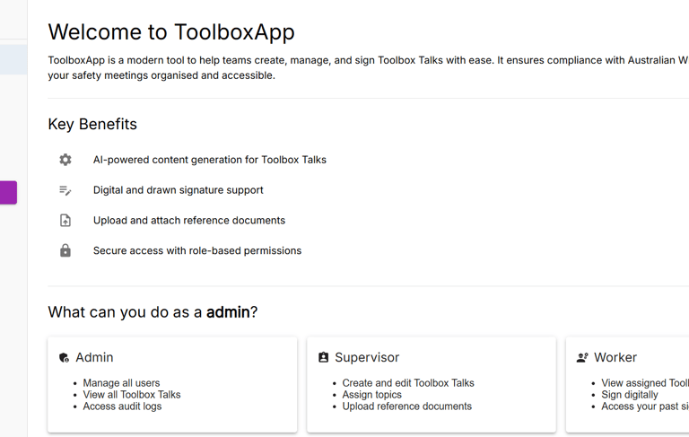Click the Worker people icon on the card
The height and width of the screenshot is (437, 689).
pyautogui.click(x=582, y=357)
